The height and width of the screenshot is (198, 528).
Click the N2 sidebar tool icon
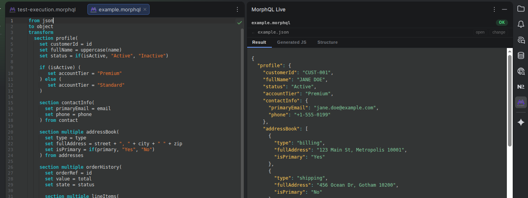521,87
